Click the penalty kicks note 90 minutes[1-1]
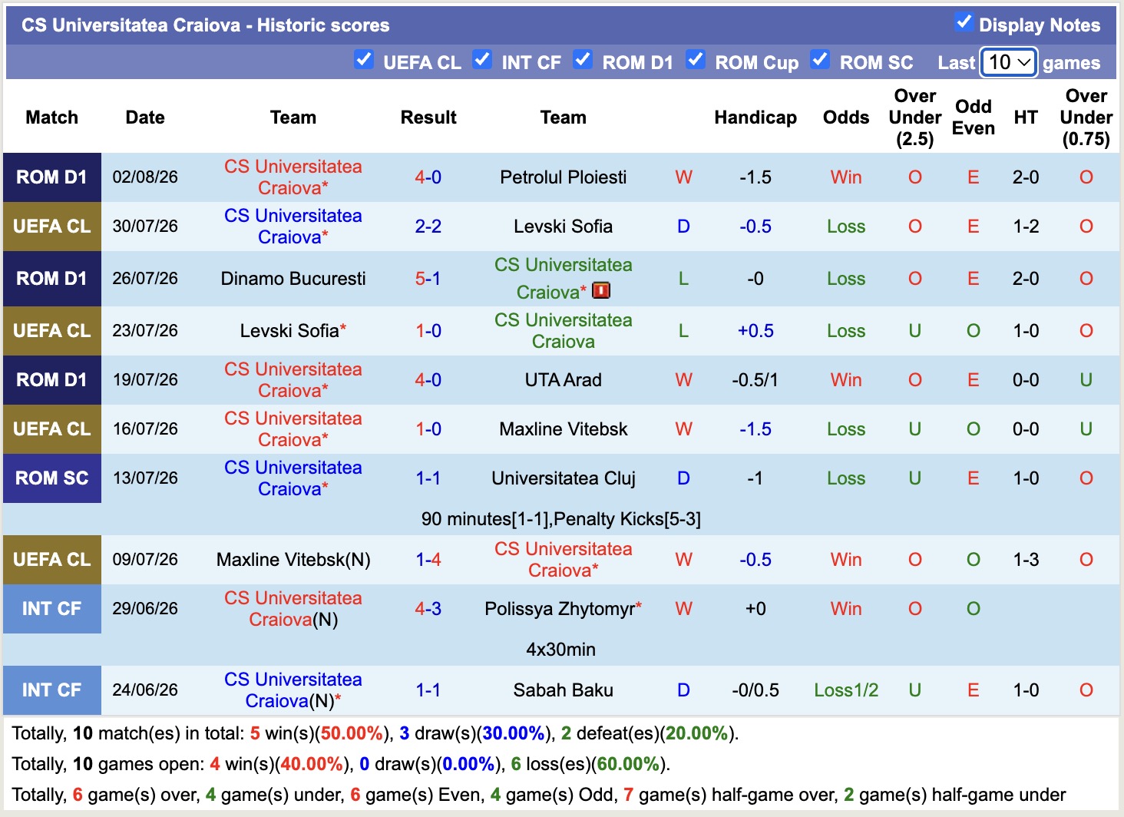 (561, 519)
